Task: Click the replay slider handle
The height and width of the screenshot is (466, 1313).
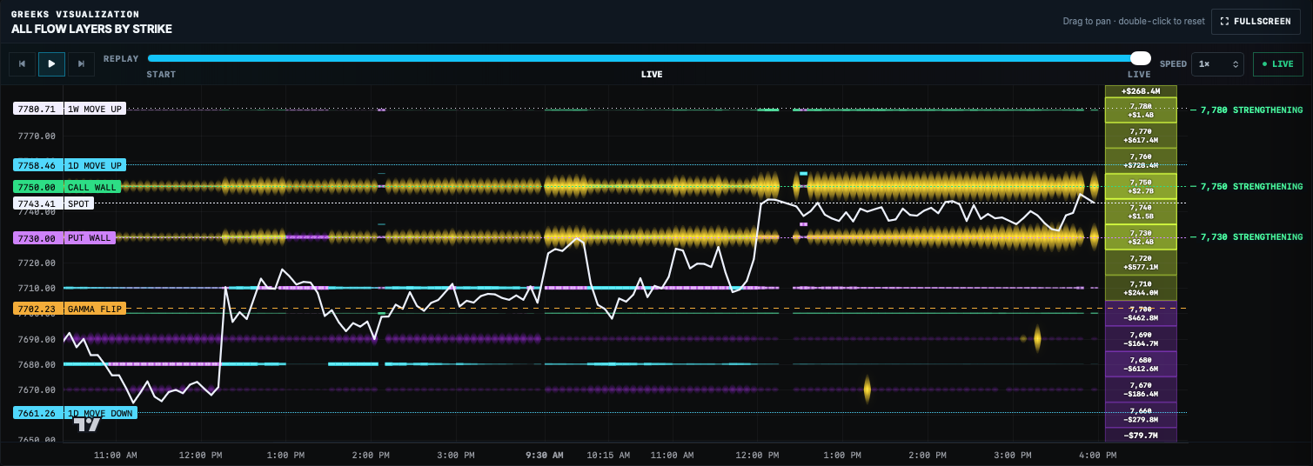Action: click(1140, 58)
